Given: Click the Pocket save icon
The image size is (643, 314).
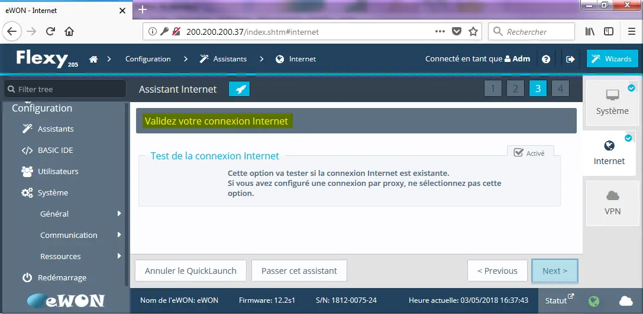Looking at the screenshot, I should coord(457,31).
